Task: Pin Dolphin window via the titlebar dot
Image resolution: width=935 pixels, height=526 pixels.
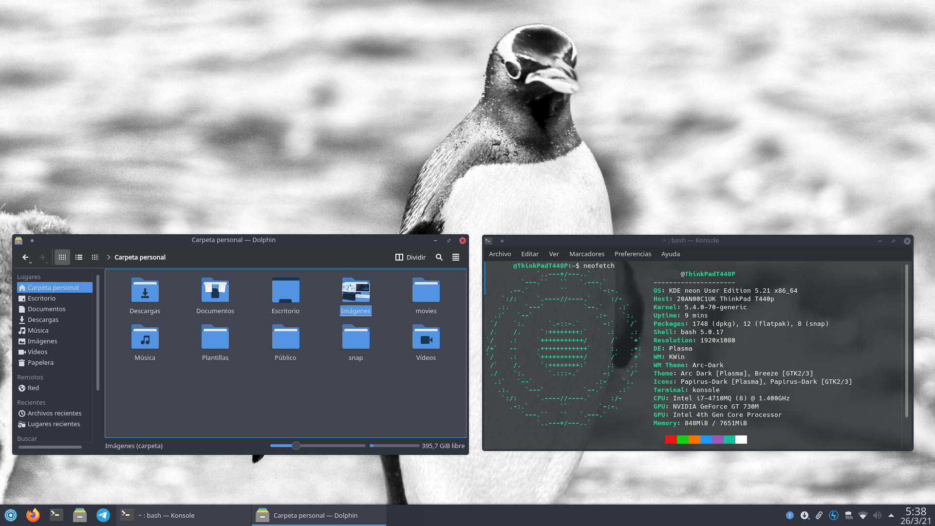Action: [x=32, y=240]
